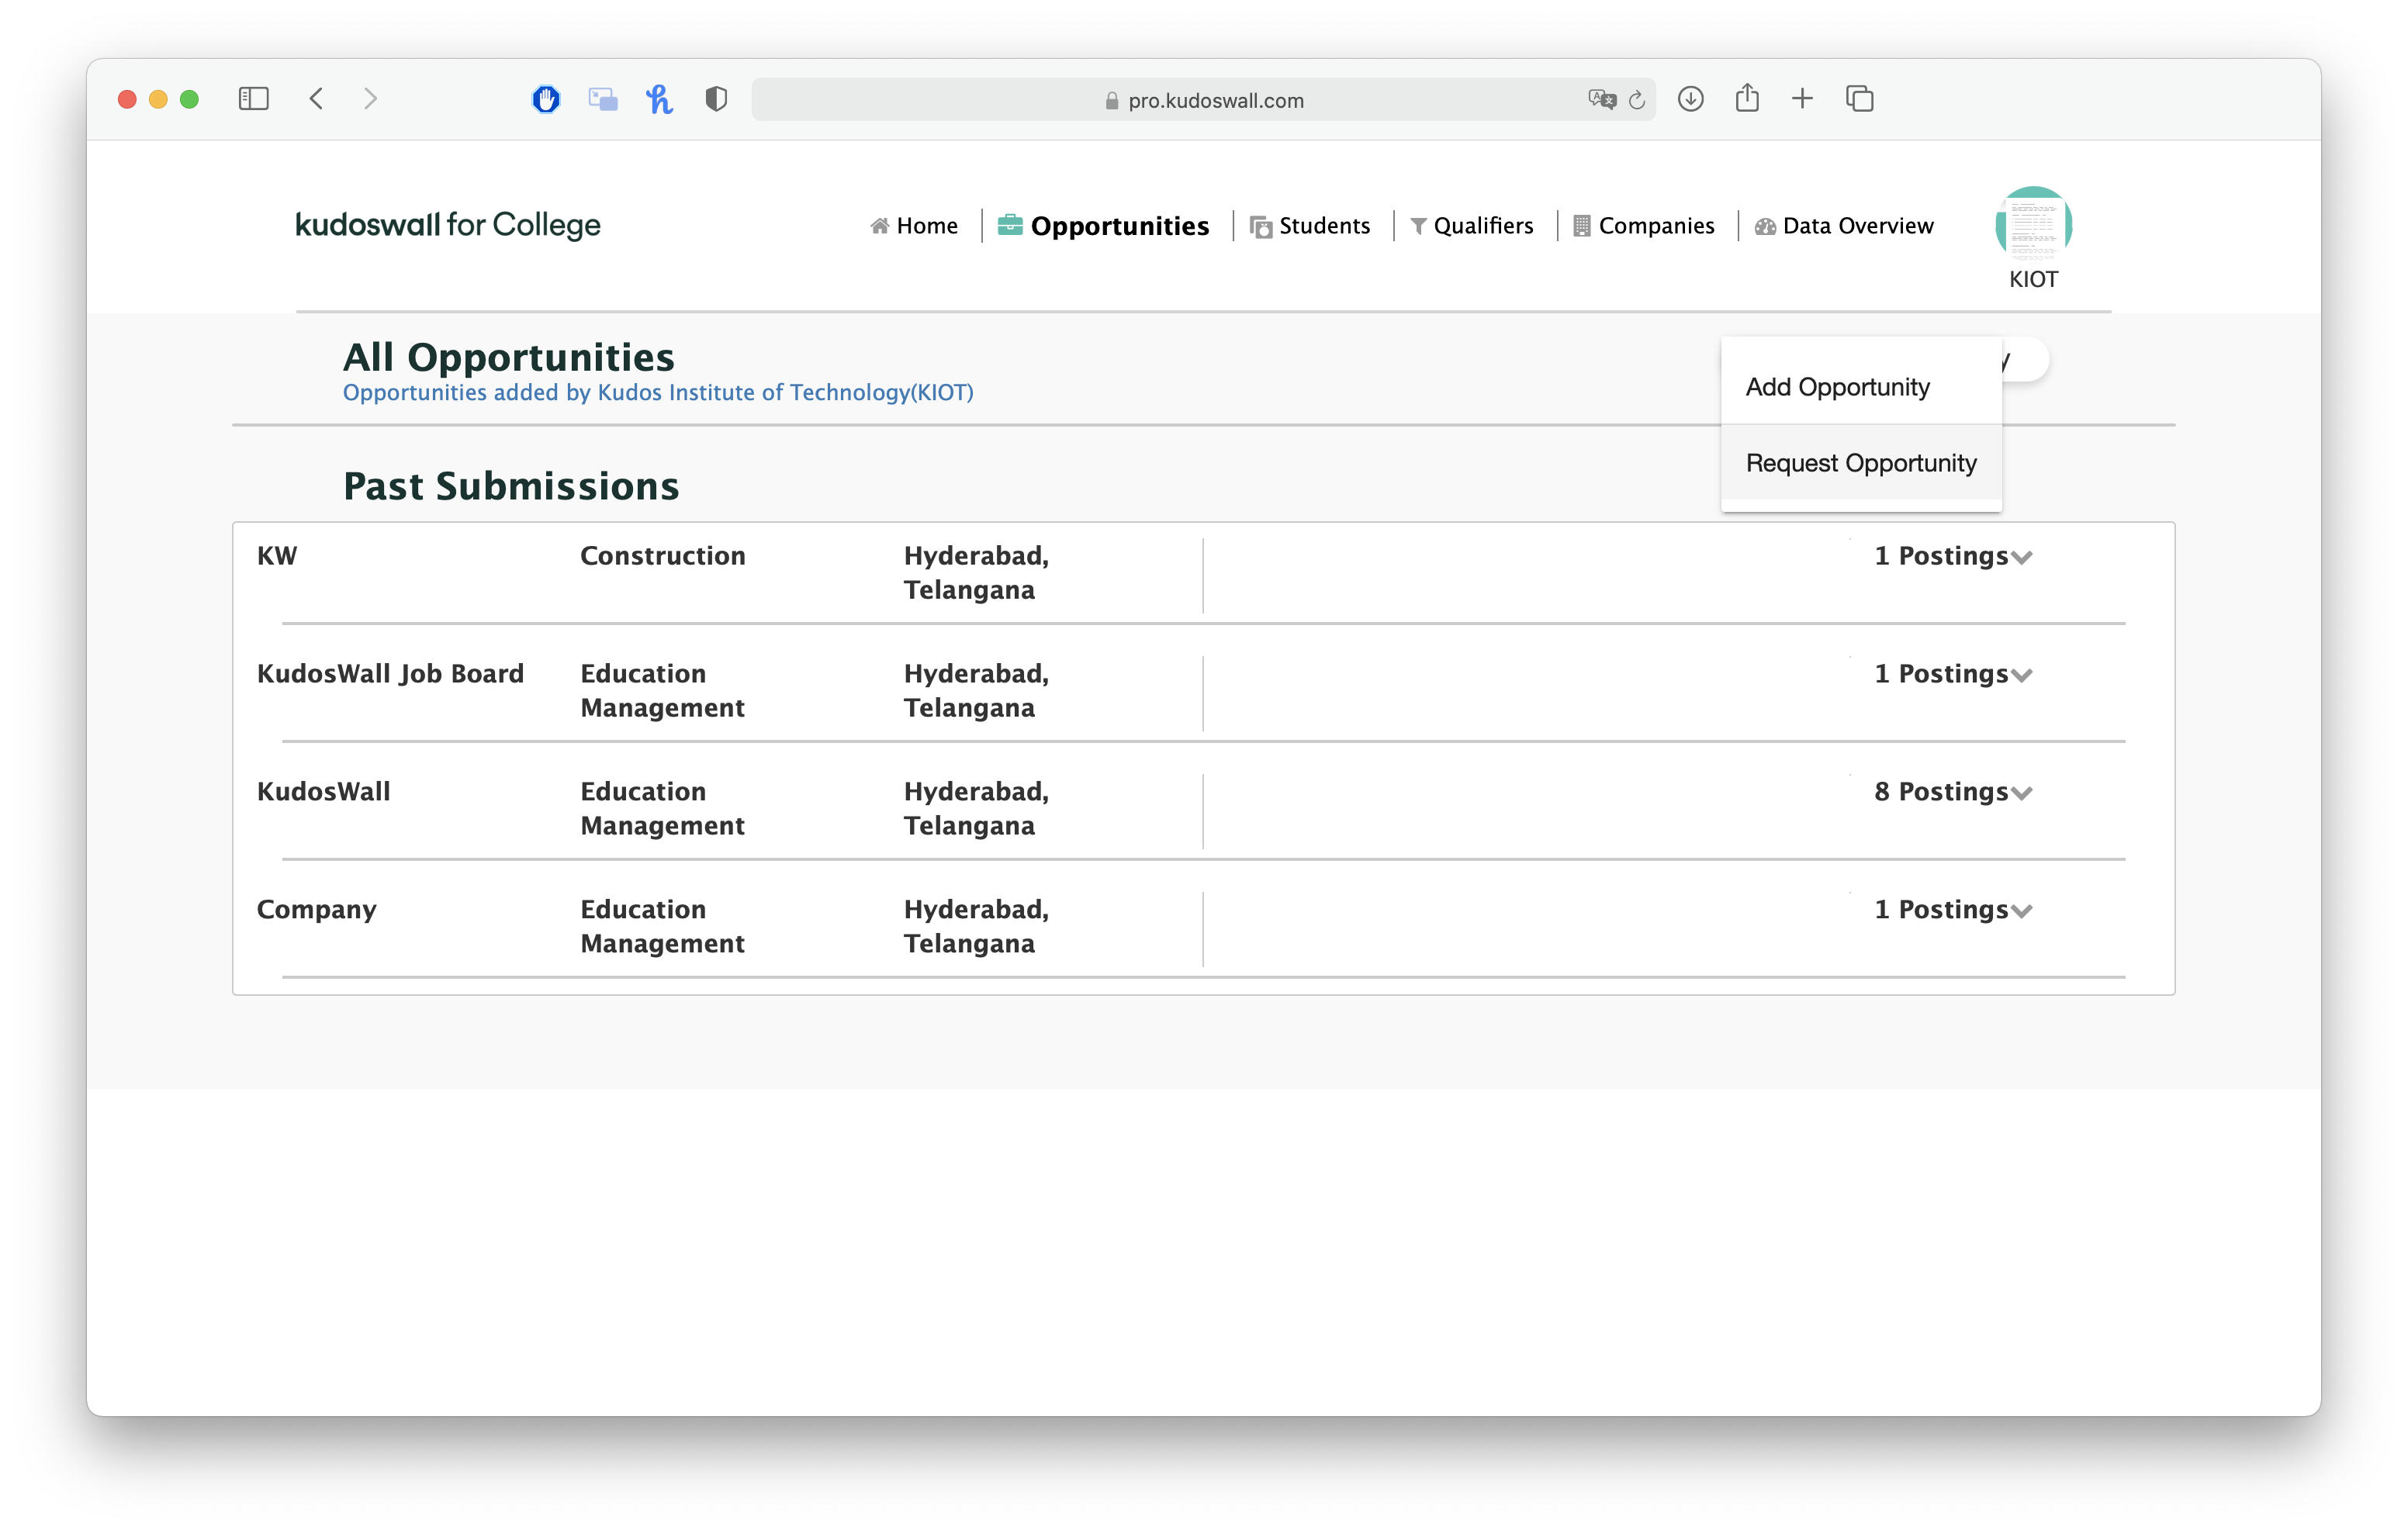Open the Qualifiers nav item
The height and width of the screenshot is (1531, 2408).
click(1472, 226)
